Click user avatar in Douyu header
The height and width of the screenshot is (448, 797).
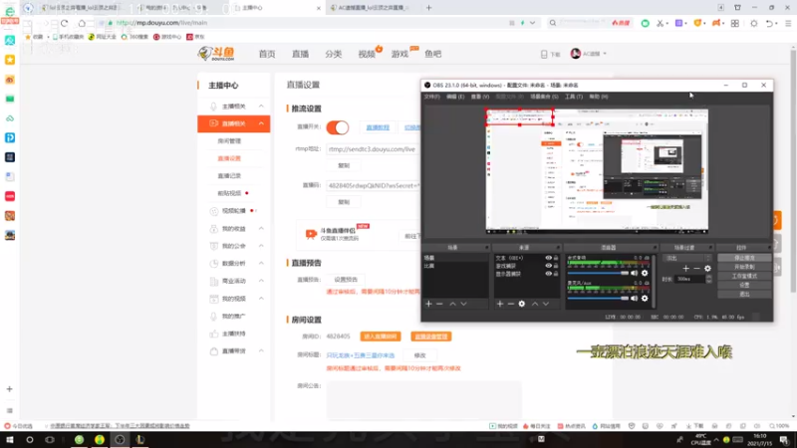click(x=576, y=54)
